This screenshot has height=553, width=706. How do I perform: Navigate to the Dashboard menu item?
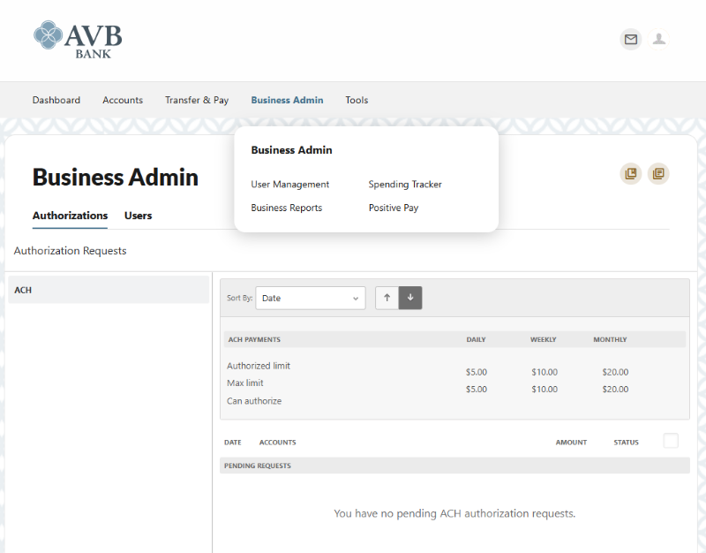[x=56, y=100]
